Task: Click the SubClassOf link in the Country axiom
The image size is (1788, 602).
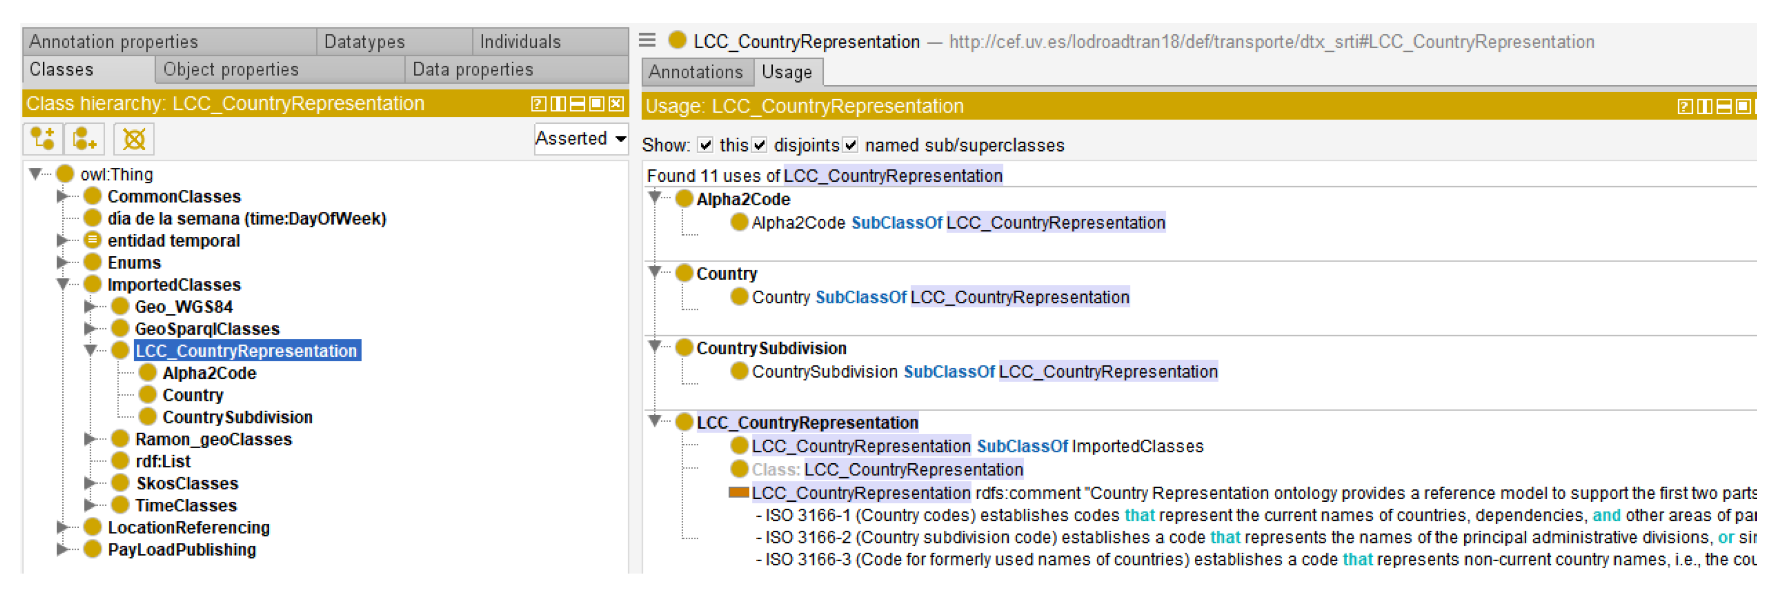Action: [861, 297]
